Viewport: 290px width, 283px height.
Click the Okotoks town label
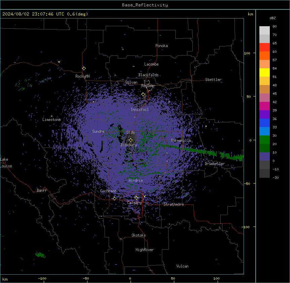click(x=139, y=235)
